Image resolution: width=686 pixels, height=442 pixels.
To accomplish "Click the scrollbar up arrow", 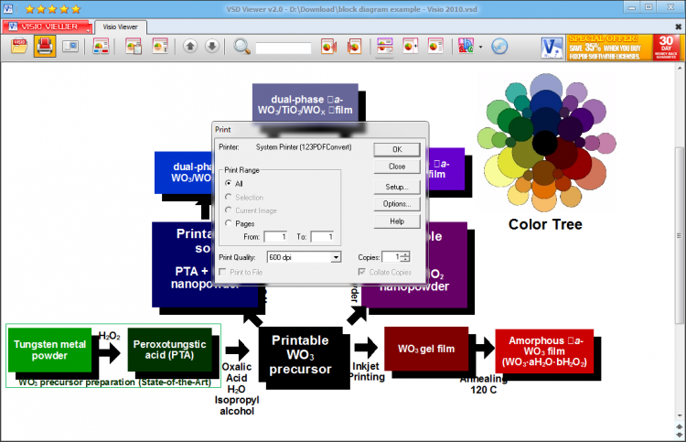I will (680, 69).
